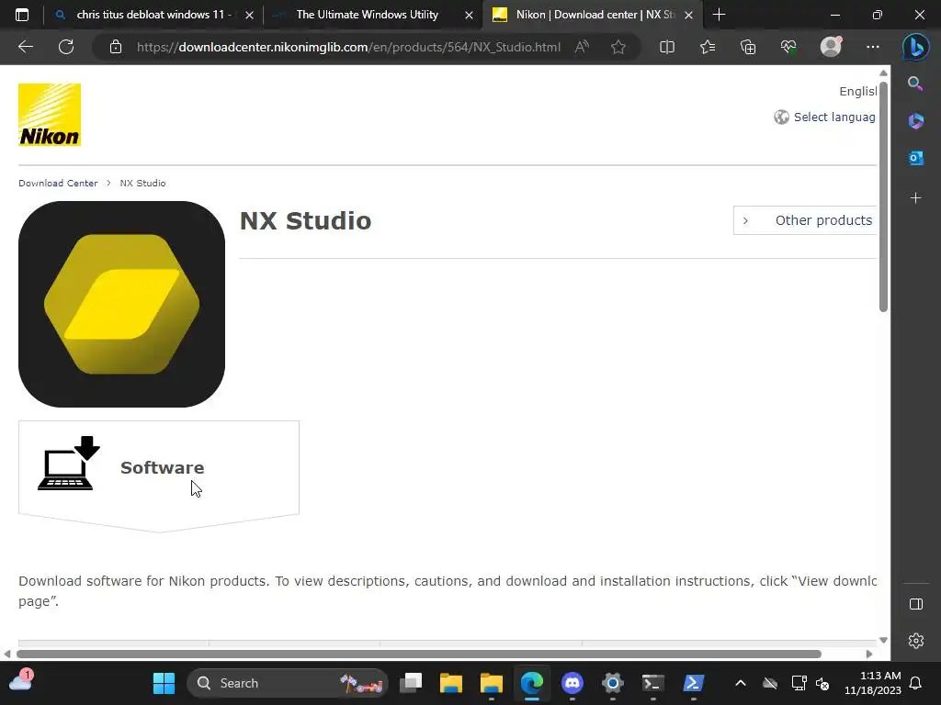Open Outlook in sidebar
Viewport: 941px width, 705px height.
click(915, 158)
